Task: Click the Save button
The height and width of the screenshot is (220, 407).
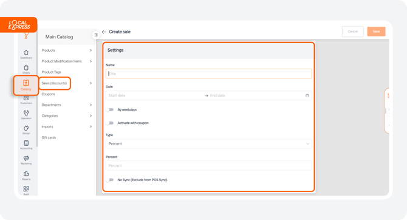Action: pyautogui.click(x=376, y=32)
